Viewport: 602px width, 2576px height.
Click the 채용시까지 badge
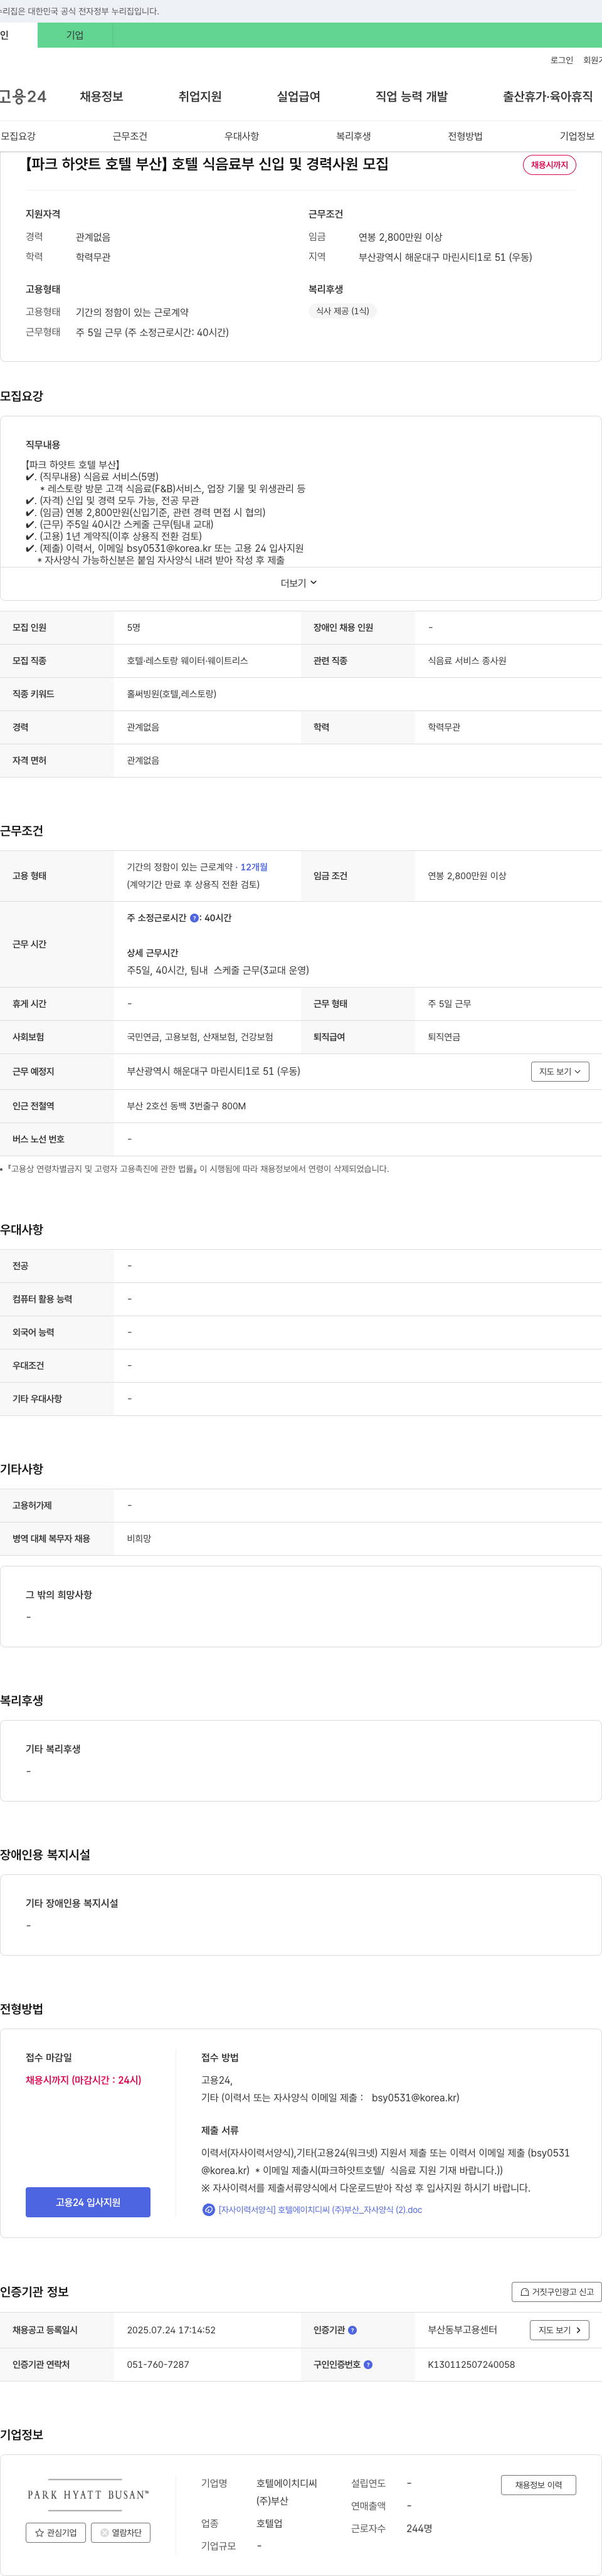(549, 165)
